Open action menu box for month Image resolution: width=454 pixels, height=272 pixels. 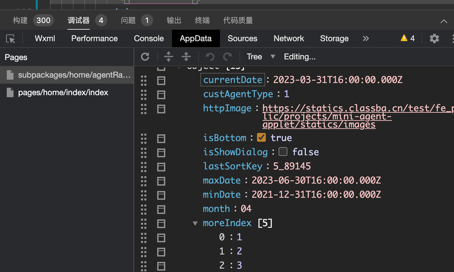[x=161, y=209]
